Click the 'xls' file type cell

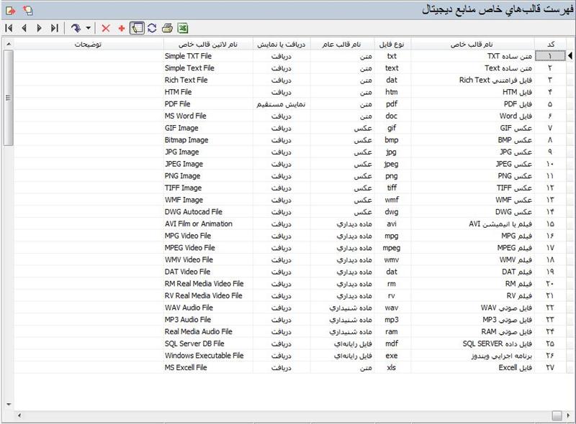tap(392, 367)
